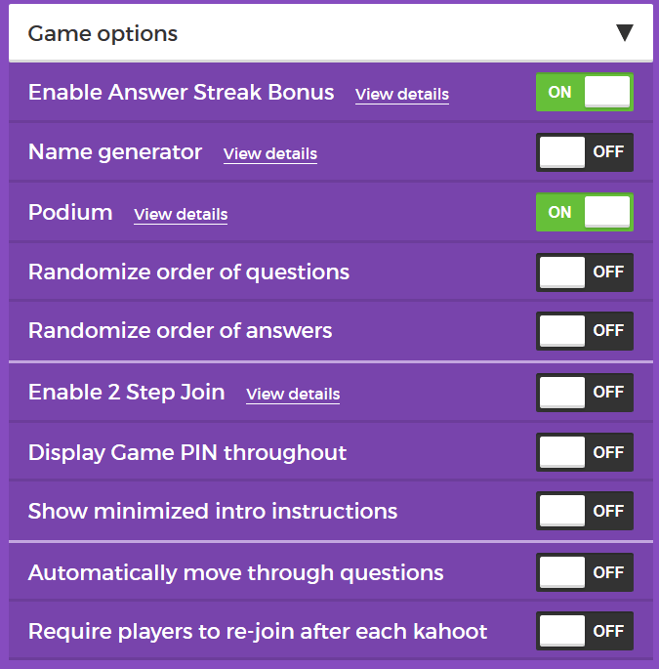The height and width of the screenshot is (669, 659).
Task: Enable Require players to re-join toggle
Action: (x=584, y=631)
